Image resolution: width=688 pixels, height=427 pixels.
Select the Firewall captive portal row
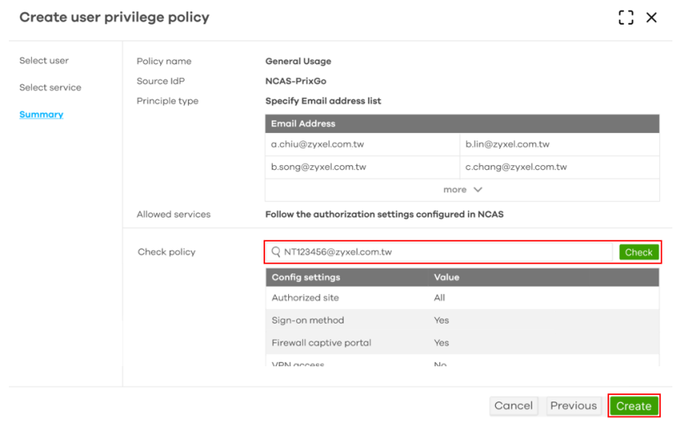tap(462, 342)
